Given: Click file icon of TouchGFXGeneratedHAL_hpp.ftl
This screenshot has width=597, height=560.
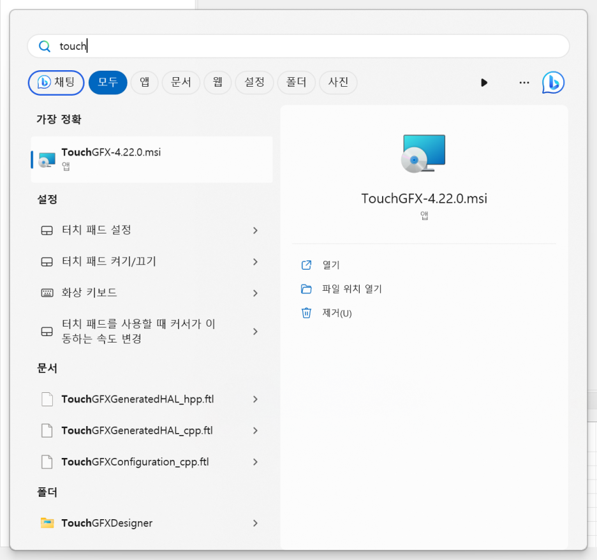Looking at the screenshot, I should pyautogui.click(x=47, y=399).
